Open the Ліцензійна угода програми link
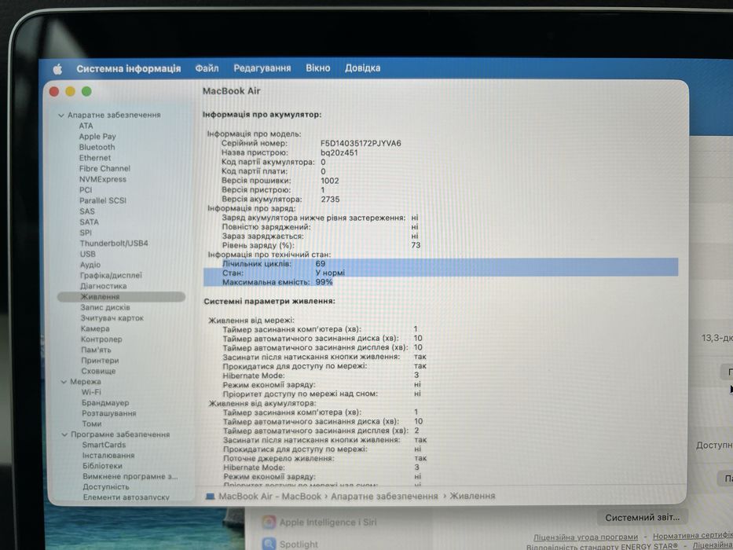The image size is (733, 550). 586,537
